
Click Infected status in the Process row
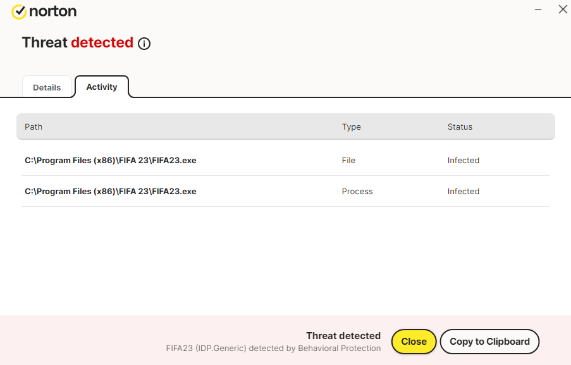point(464,191)
